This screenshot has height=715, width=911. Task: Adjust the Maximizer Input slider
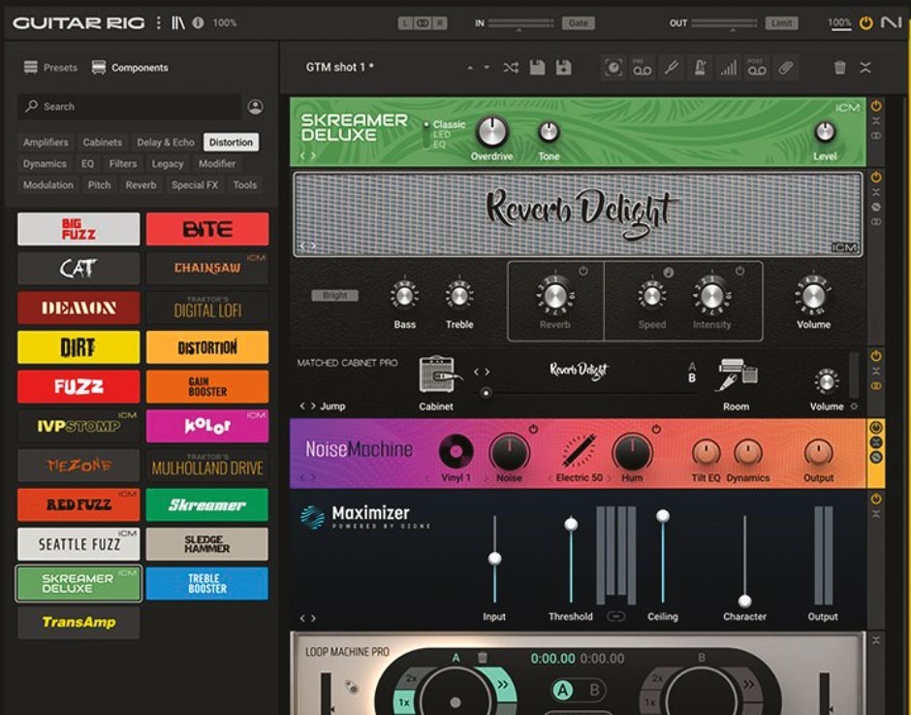pyautogui.click(x=494, y=559)
